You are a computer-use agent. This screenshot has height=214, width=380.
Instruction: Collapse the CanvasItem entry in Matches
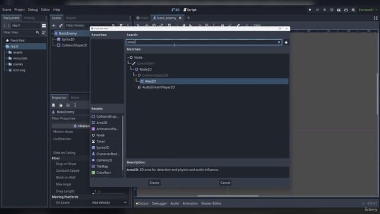(x=131, y=64)
